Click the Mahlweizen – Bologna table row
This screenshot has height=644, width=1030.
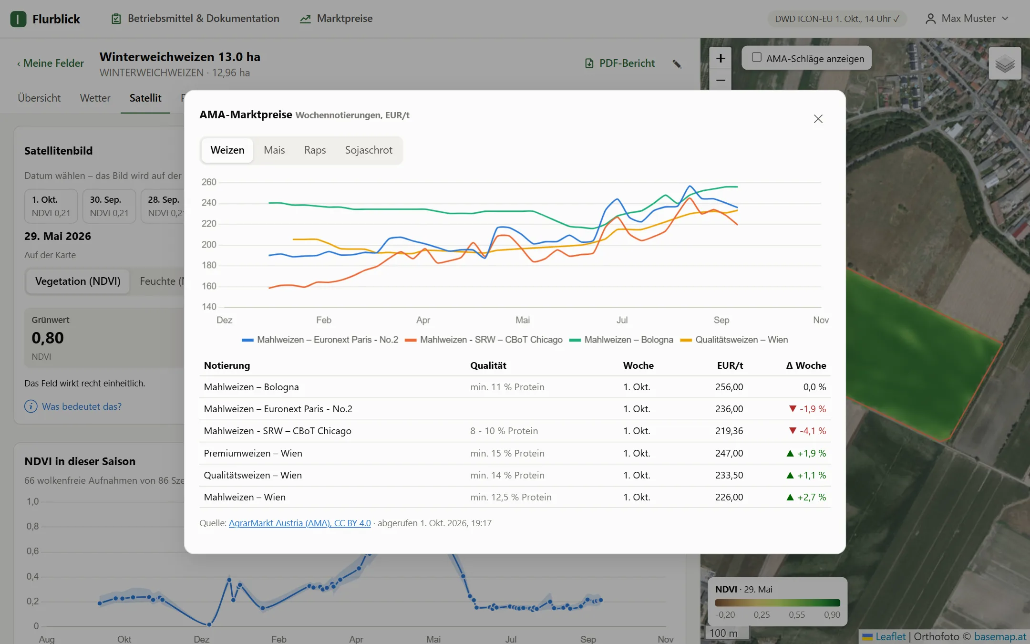click(515, 387)
